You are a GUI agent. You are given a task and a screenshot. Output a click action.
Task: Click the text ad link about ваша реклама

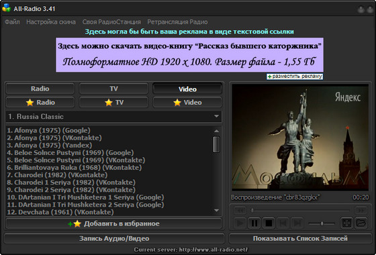189,32
